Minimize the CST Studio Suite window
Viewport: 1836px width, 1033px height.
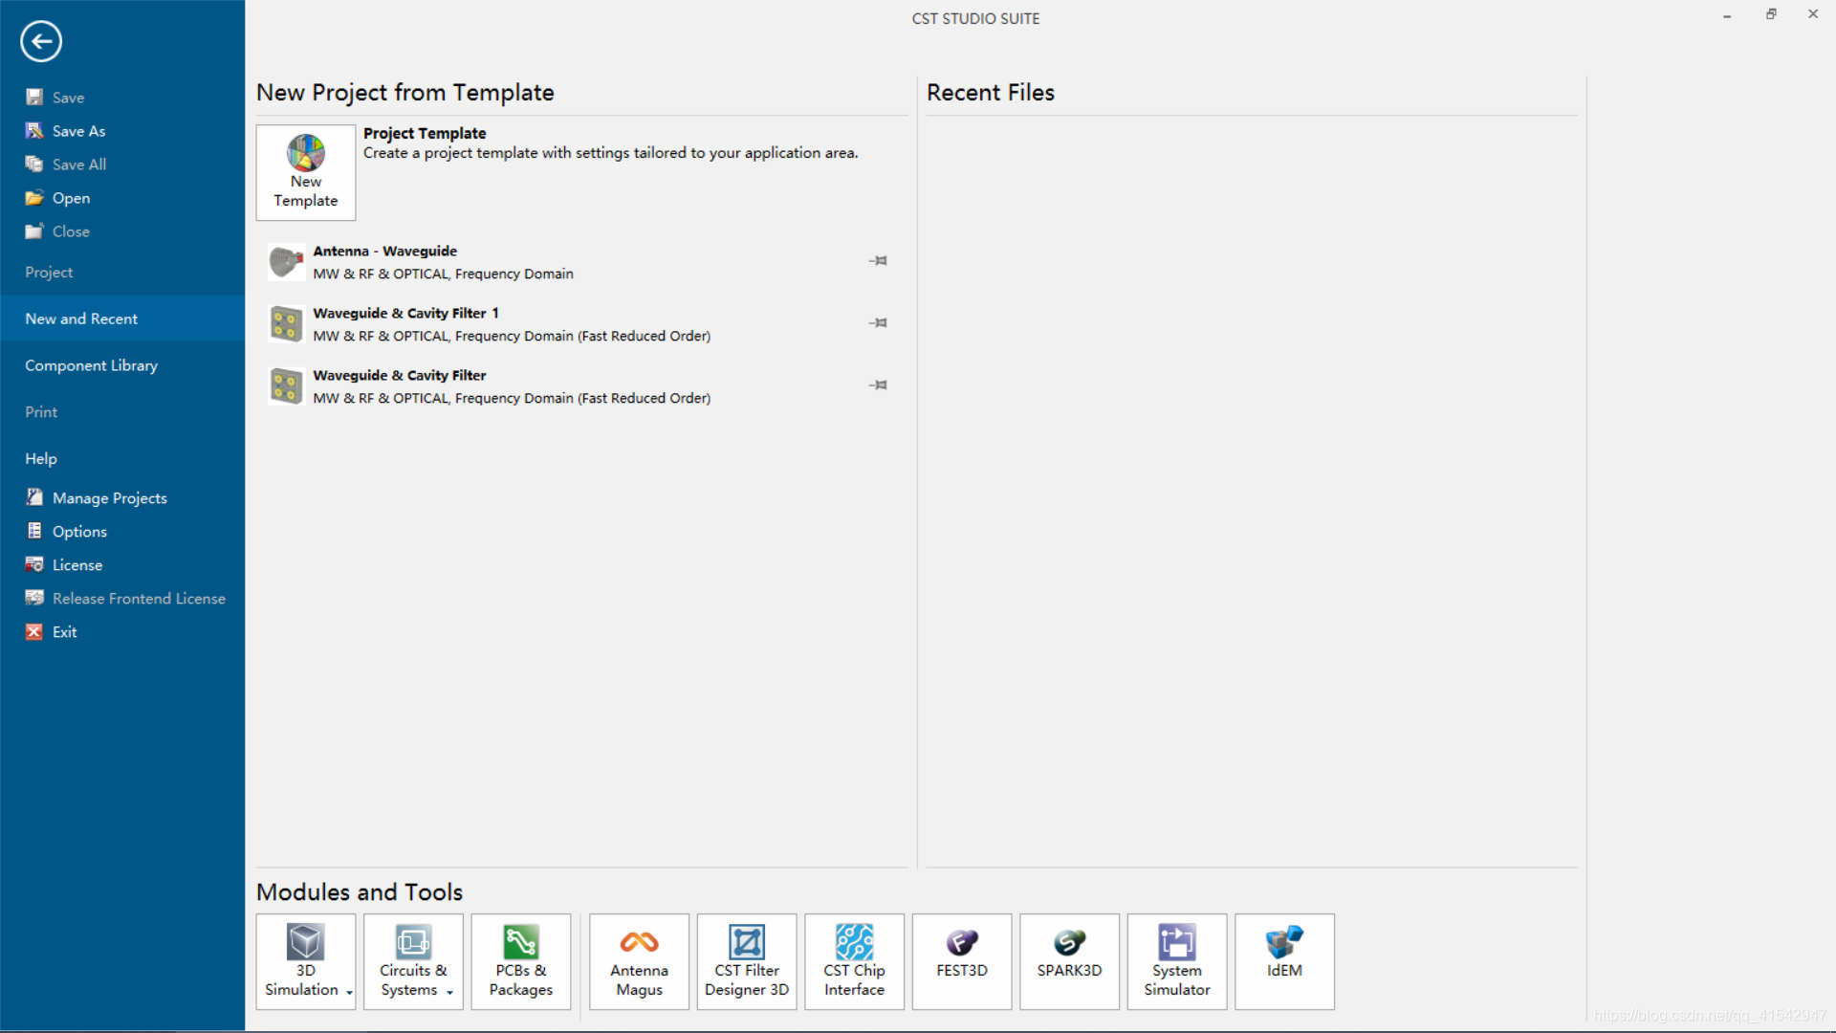pyautogui.click(x=1727, y=16)
